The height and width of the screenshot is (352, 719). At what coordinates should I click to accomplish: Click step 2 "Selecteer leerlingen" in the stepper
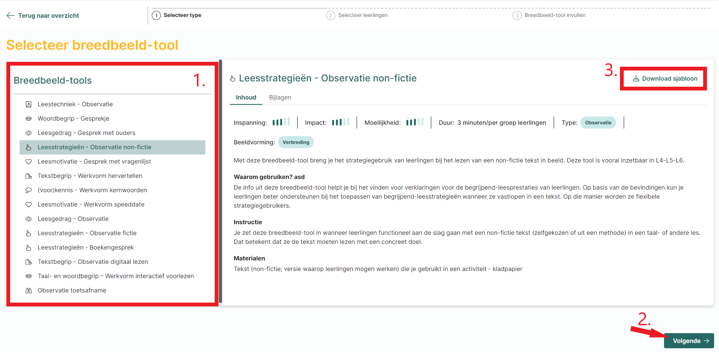356,15
